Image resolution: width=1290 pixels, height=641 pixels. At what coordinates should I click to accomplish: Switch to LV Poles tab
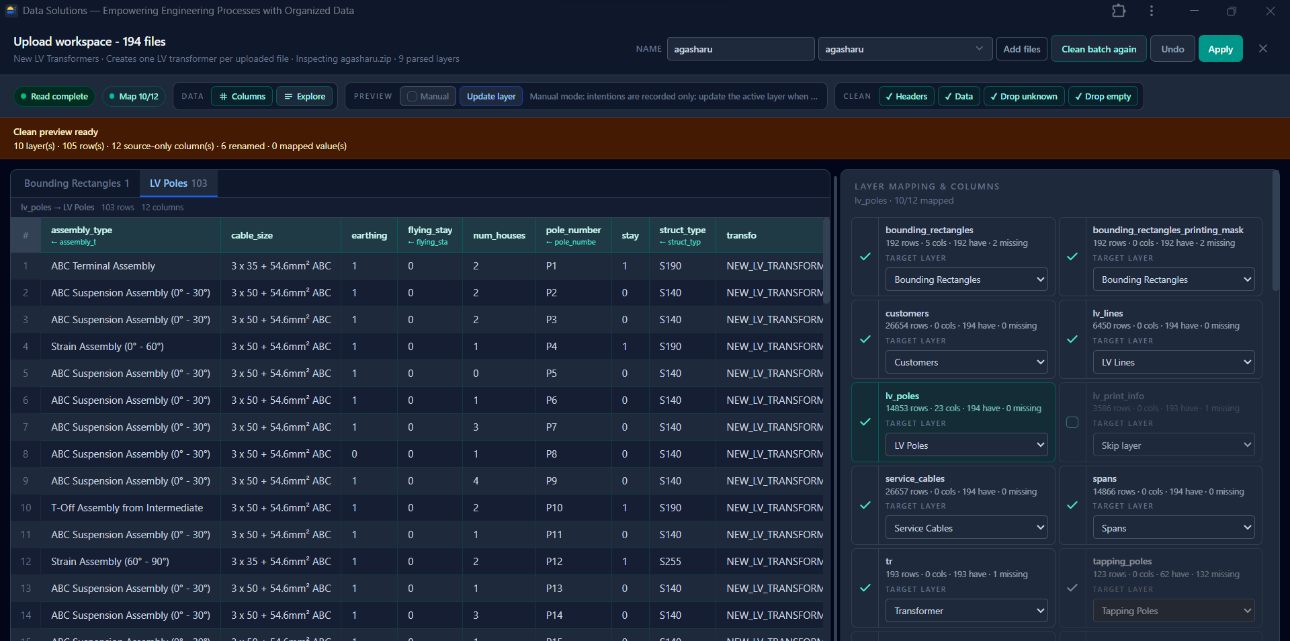[x=178, y=183]
